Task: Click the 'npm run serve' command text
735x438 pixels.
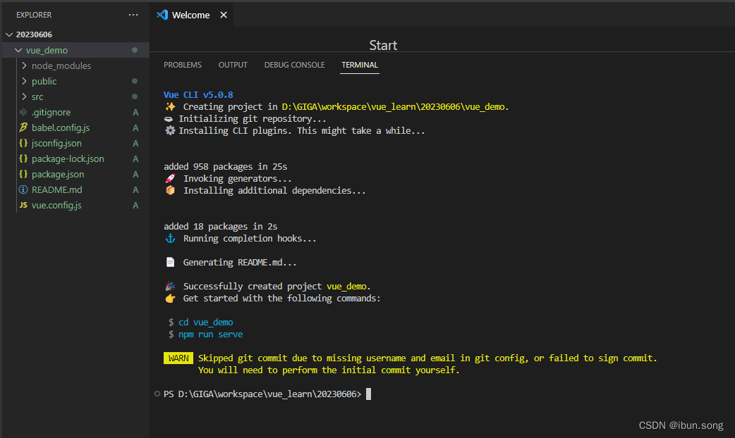Action: [x=210, y=334]
